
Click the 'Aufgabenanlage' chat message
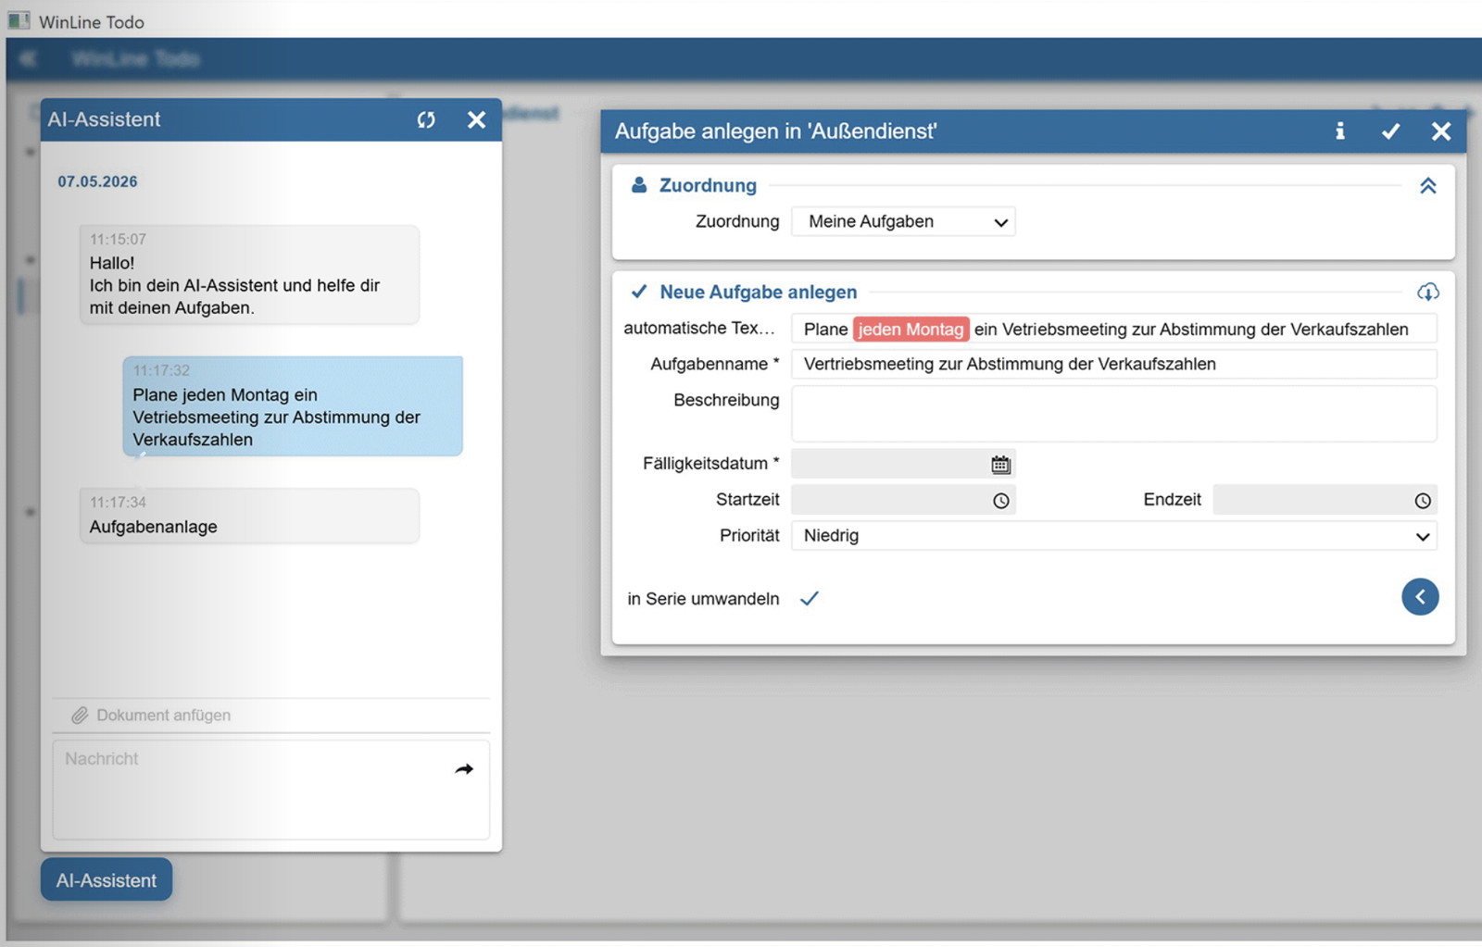[249, 516]
